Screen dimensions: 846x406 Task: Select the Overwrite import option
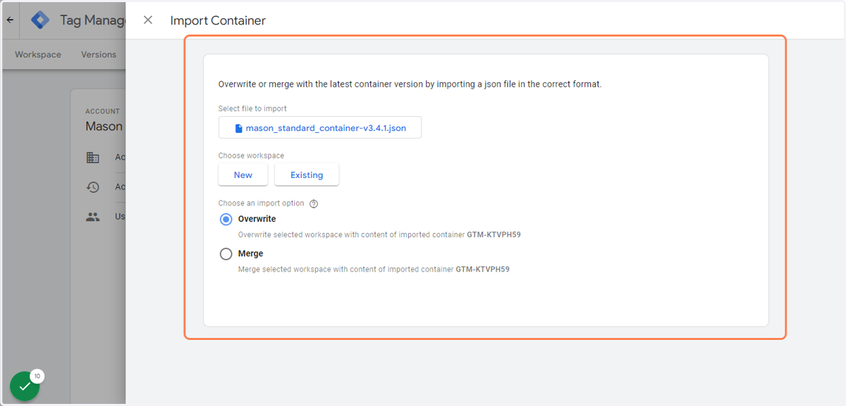pyautogui.click(x=226, y=220)
